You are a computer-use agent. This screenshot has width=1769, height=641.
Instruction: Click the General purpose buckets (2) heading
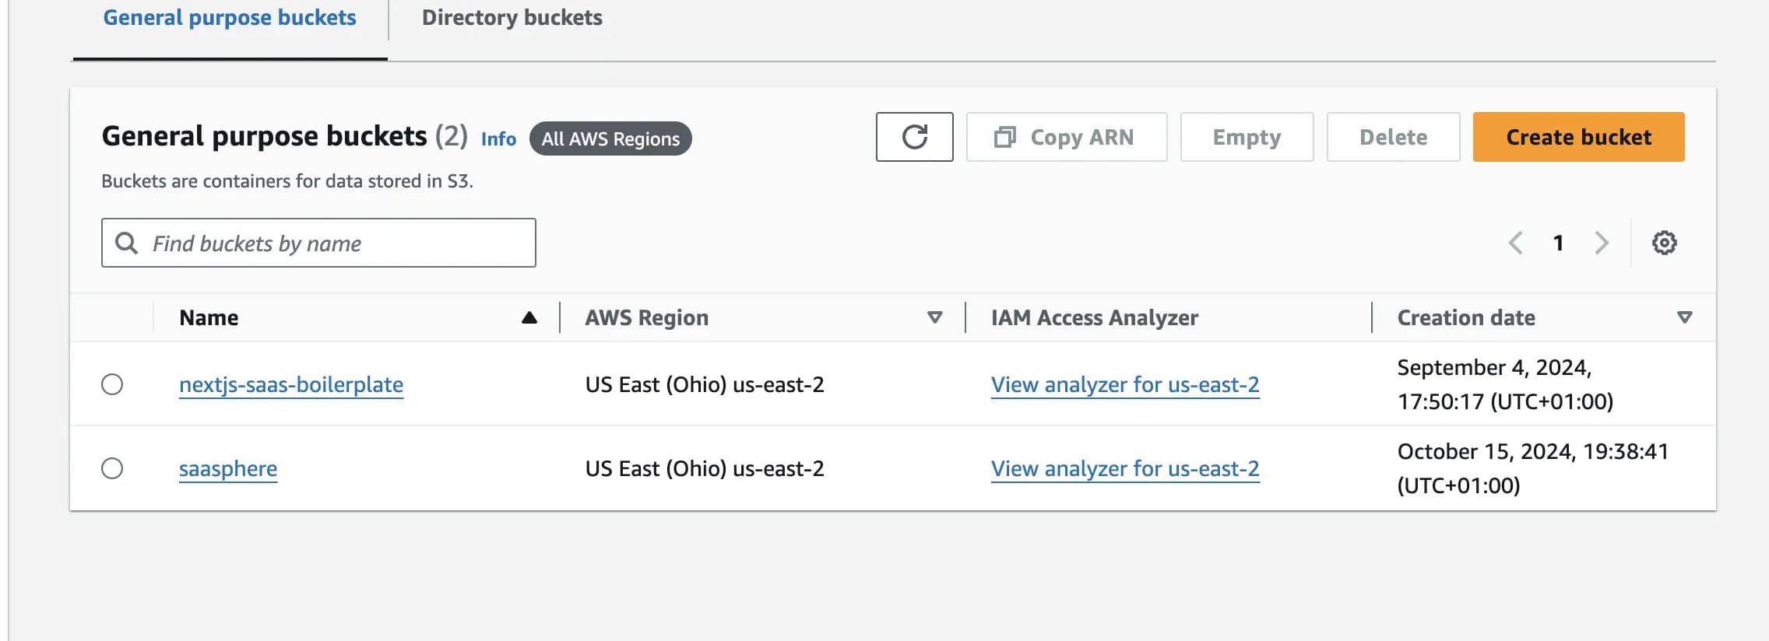point(285,136)
